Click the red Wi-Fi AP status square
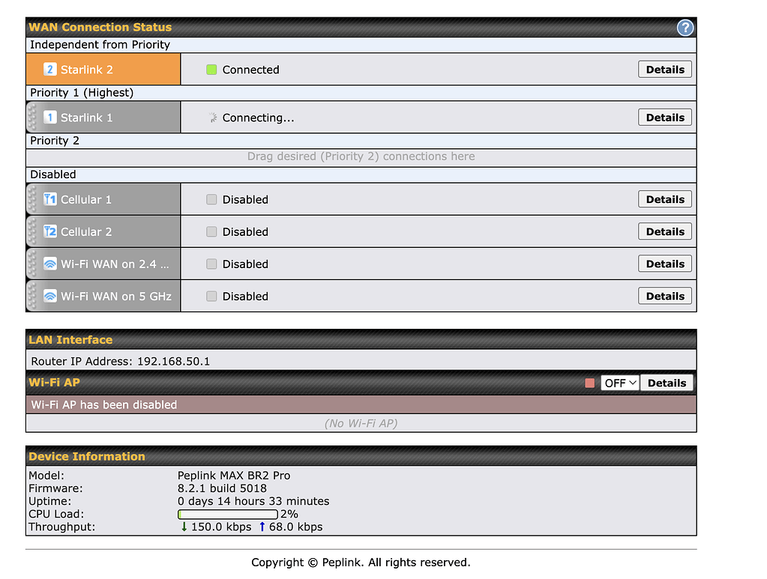767x579 pixels. 590,383
